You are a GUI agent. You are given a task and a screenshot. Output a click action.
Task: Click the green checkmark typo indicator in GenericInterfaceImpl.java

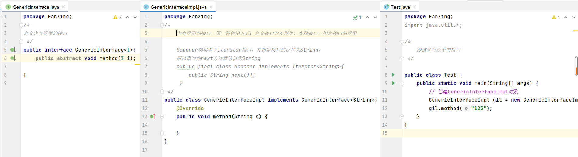357,17
